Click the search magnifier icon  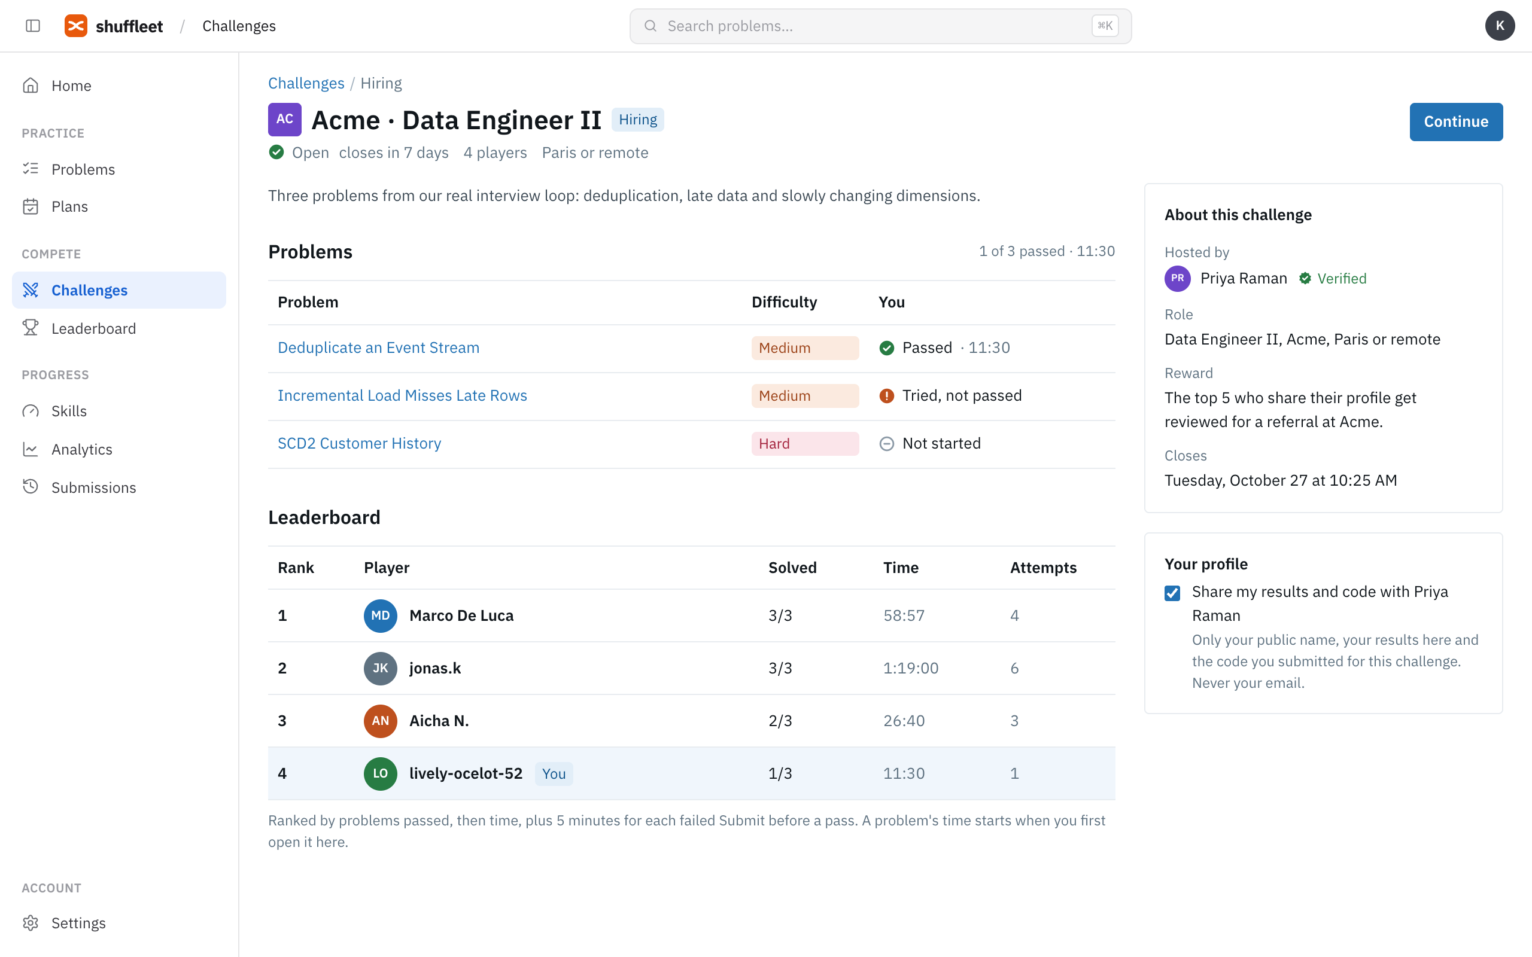(650, 26)
